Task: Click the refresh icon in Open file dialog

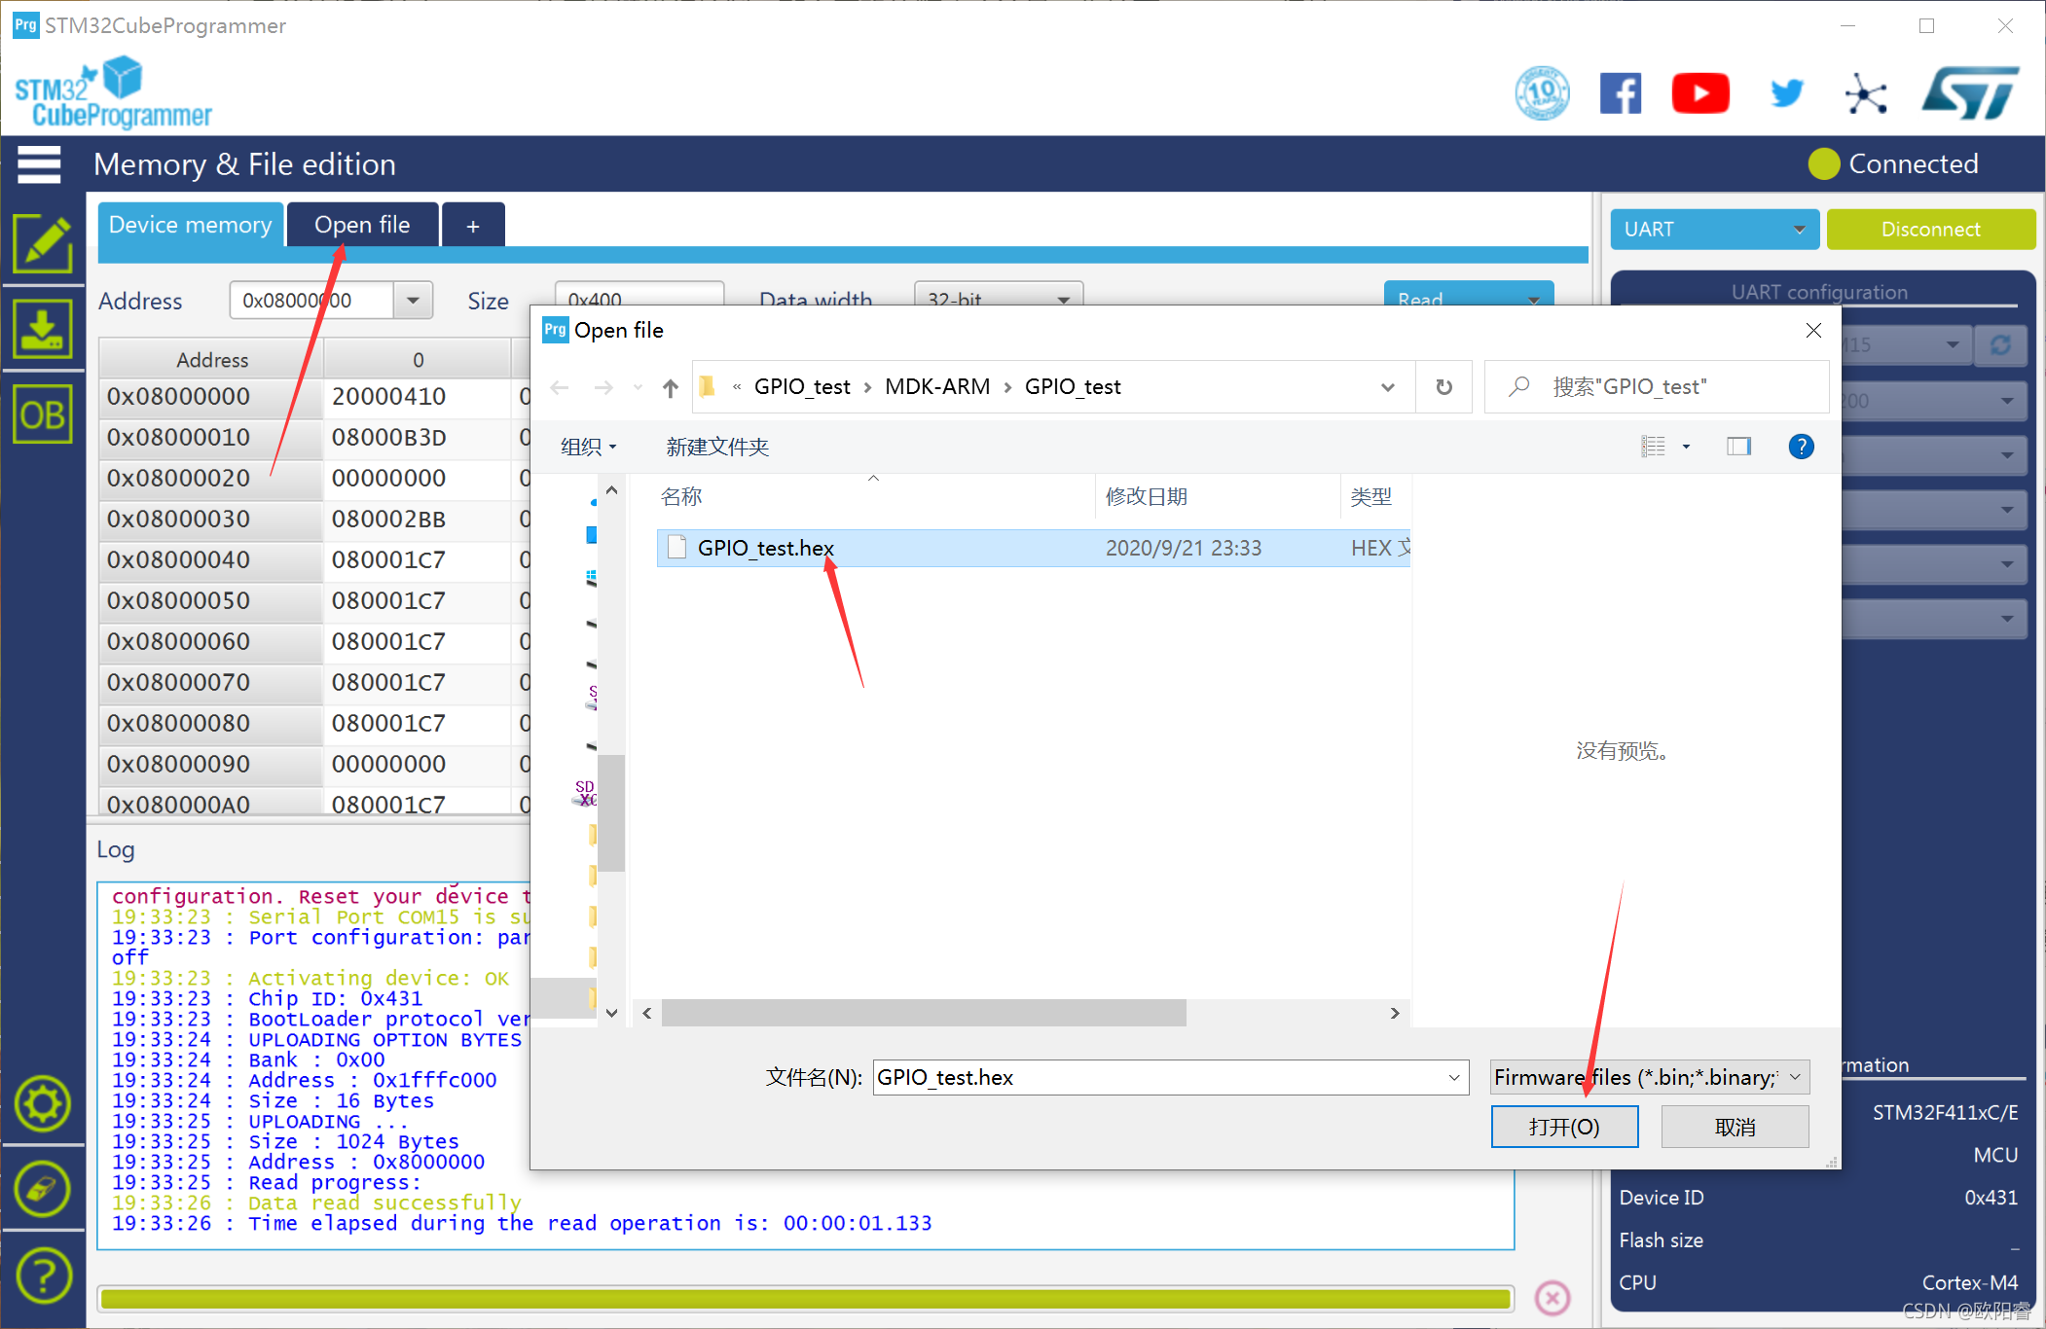Action: 1443,387
